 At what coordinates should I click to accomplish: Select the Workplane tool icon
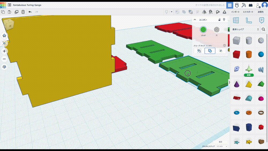[236, 20]
